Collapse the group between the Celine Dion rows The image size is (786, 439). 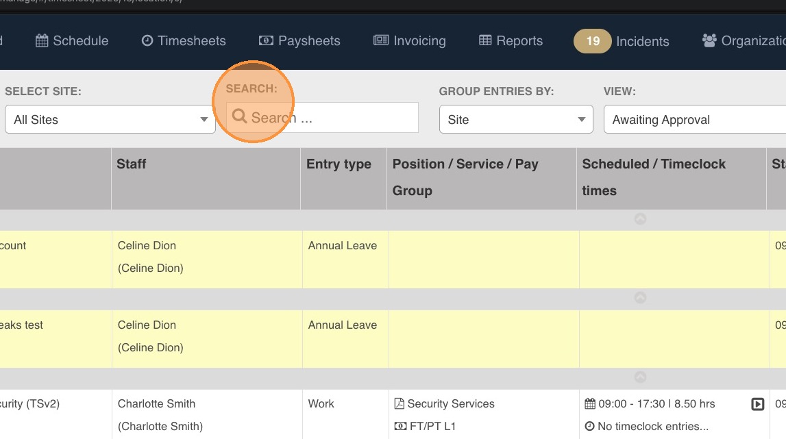(640, 298)
